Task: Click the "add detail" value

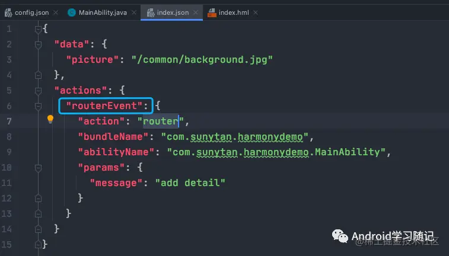Action: (190, 183)
